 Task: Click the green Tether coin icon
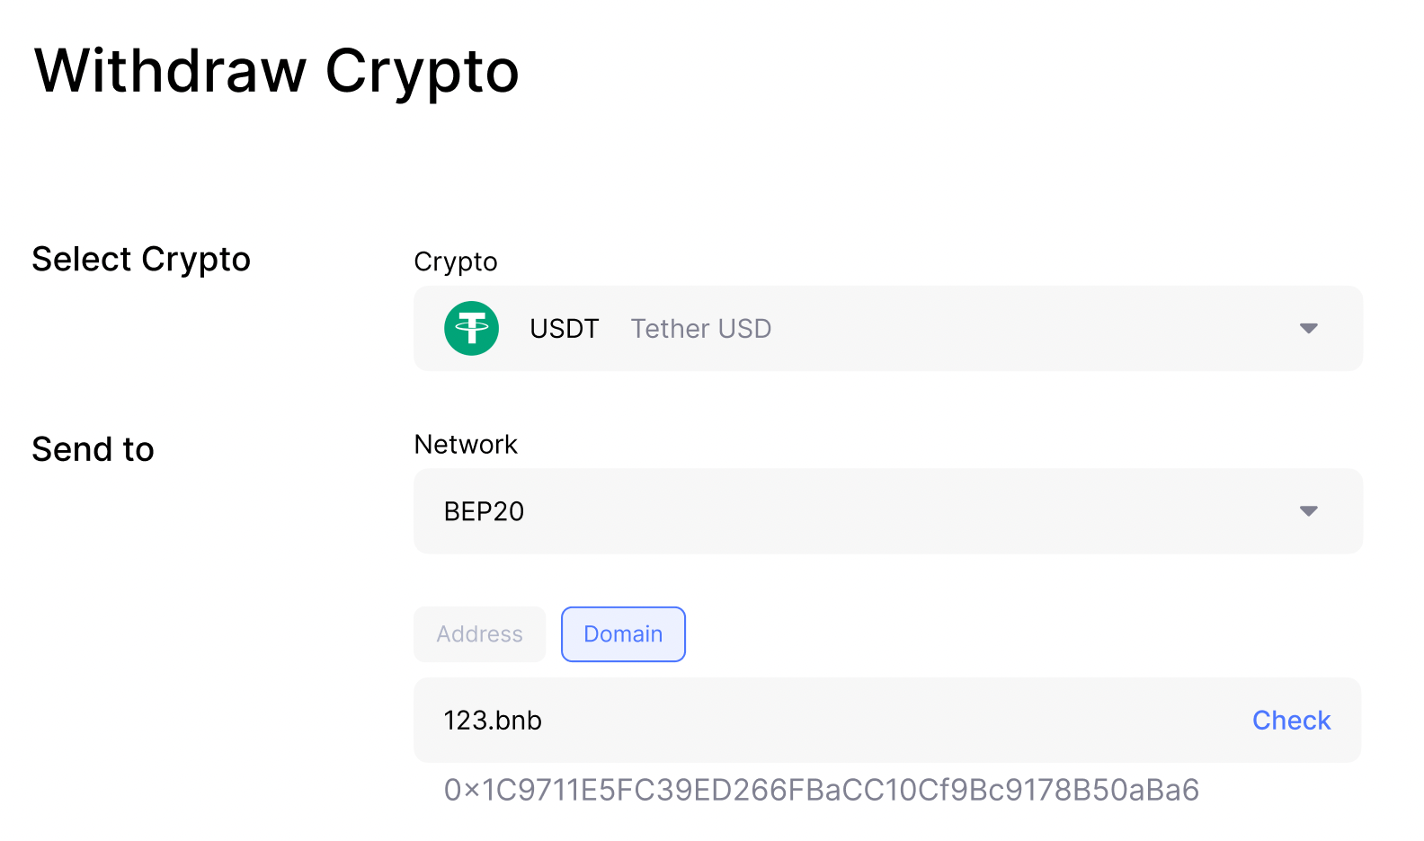click(x=471, y=329)
